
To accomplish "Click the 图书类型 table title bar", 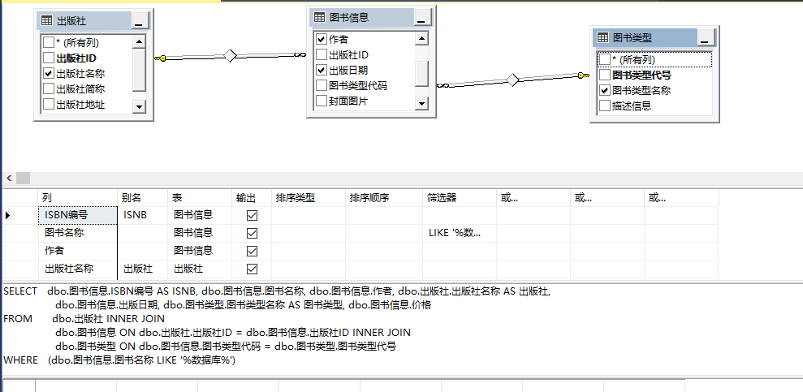I will pos(654,37).
